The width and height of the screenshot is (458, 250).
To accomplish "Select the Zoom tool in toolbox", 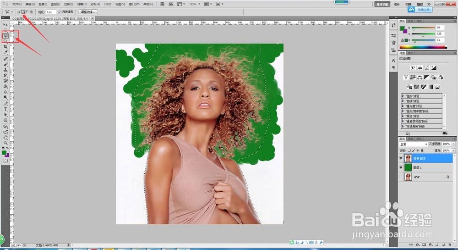I will point(5,143).
